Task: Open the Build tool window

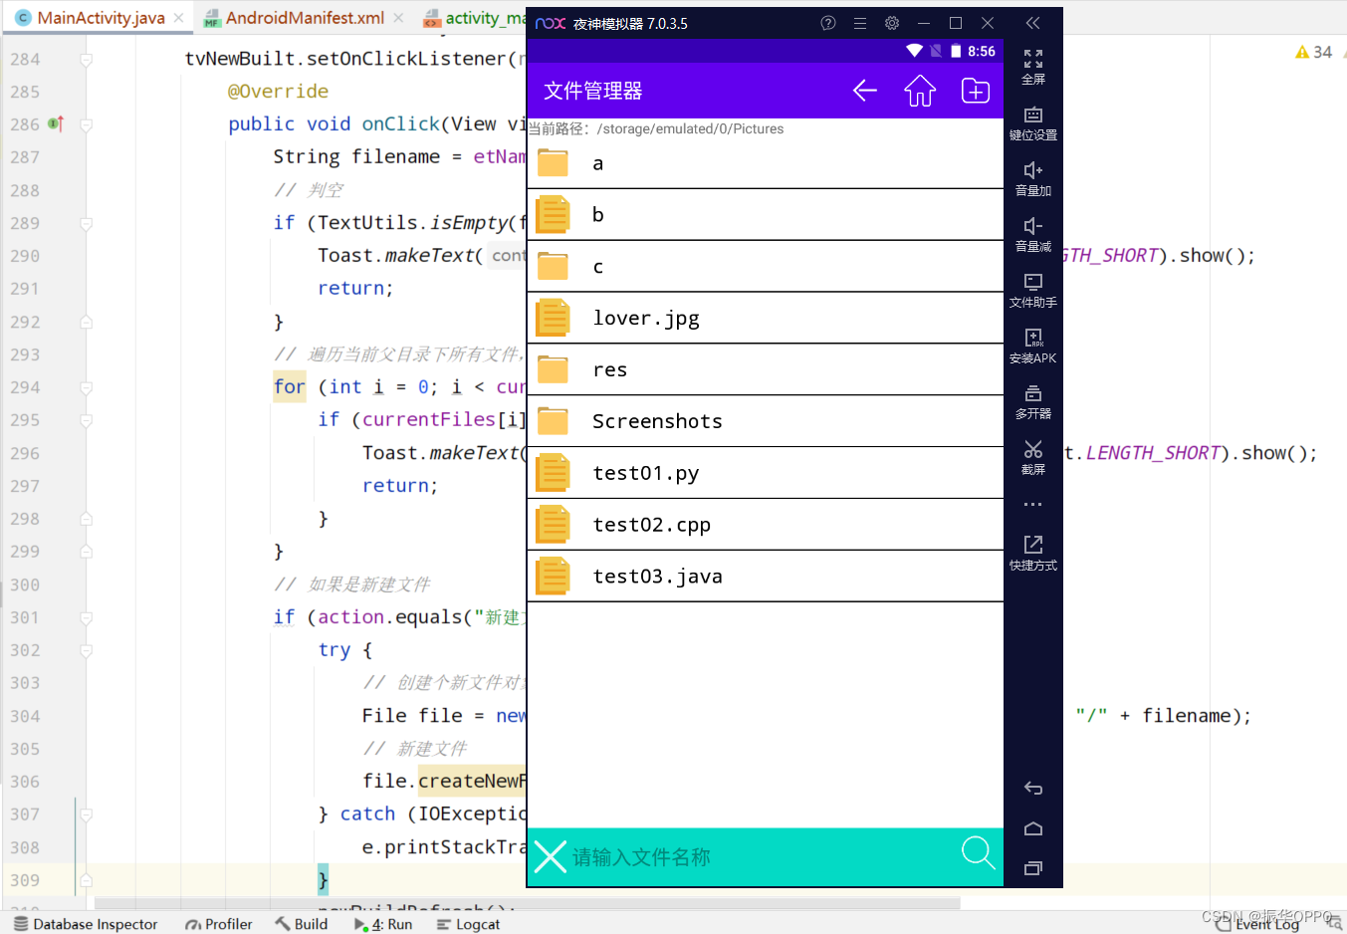Action: click(x=302, y=924)
